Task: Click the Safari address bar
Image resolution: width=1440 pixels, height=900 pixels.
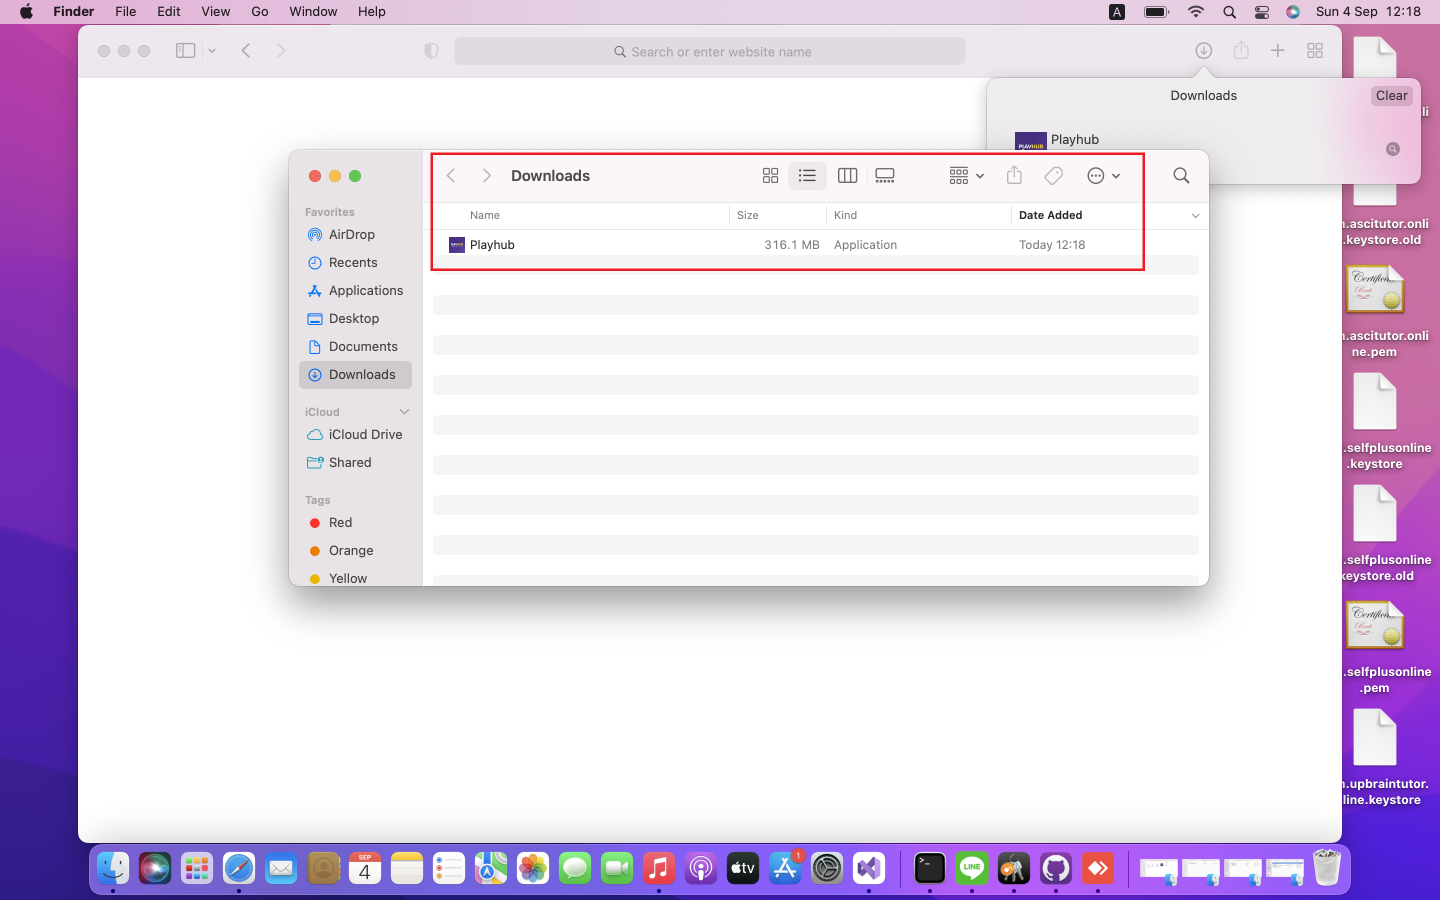Action: [x=709, y=51]
